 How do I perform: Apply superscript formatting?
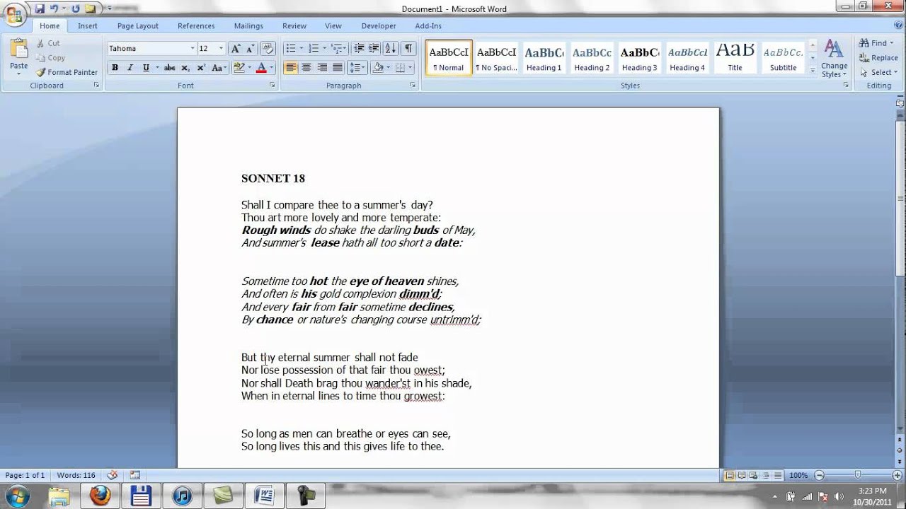pos(201,68)
